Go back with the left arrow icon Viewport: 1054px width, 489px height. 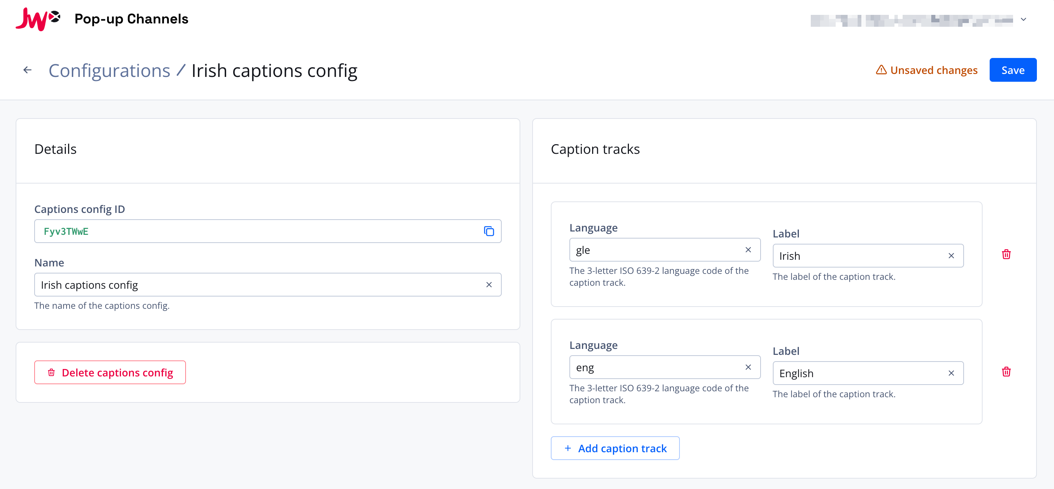[28, 70]
